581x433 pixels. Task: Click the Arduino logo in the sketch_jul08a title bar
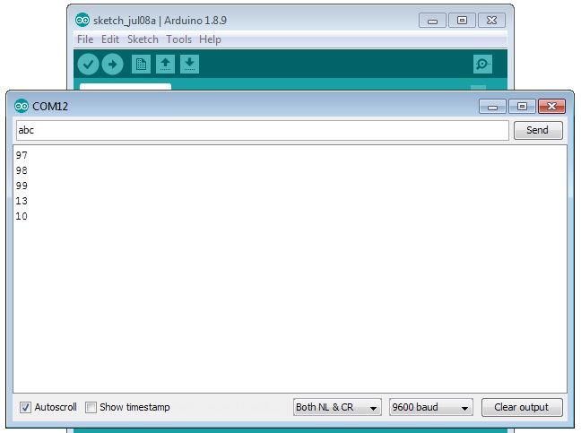82,20
